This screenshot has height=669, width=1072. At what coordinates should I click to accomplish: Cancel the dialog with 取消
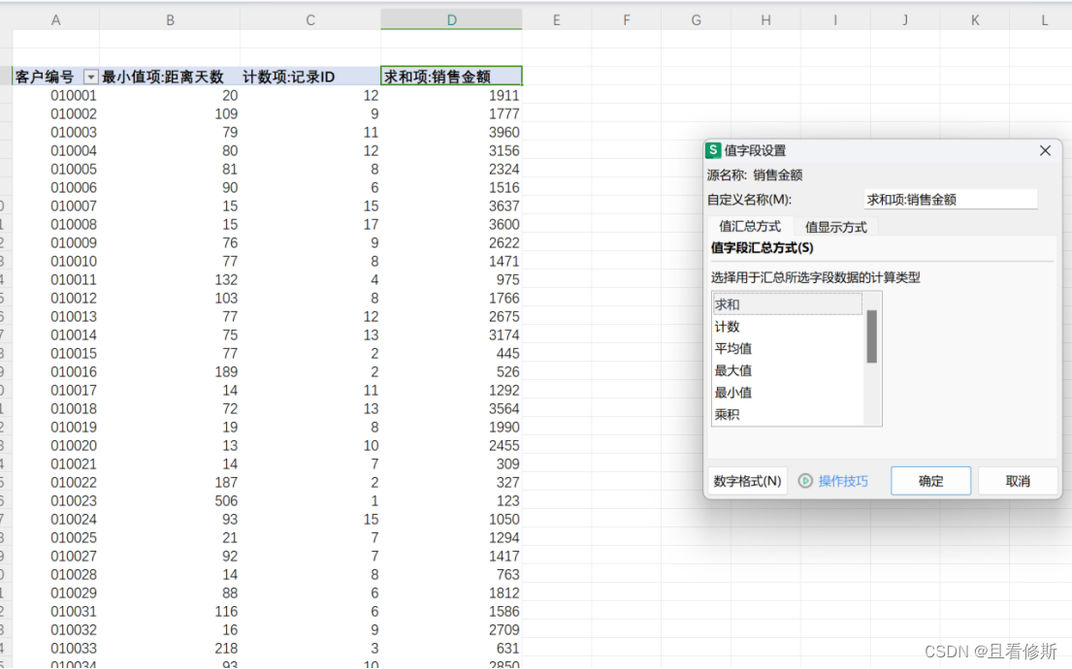click(x=1018, y=480)
